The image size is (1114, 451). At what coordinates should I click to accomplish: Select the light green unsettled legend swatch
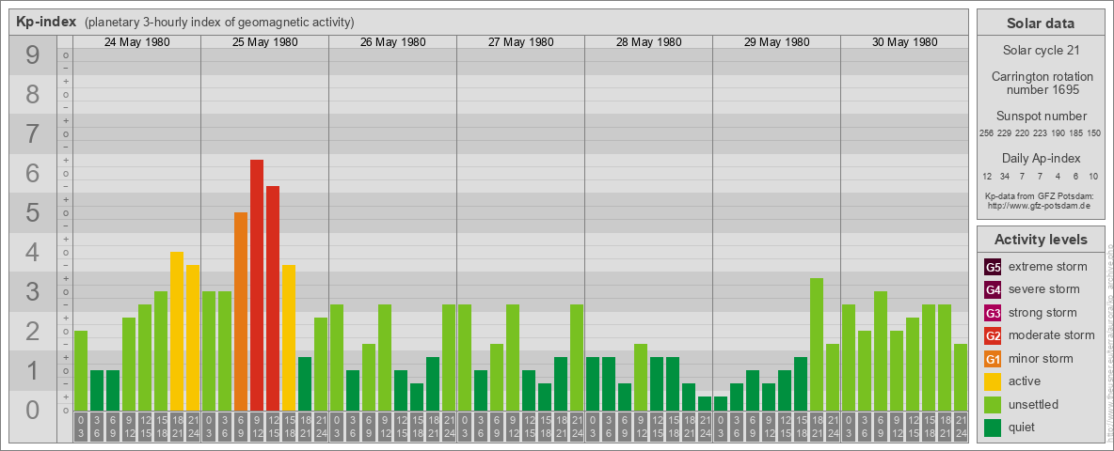click(993, 405)
